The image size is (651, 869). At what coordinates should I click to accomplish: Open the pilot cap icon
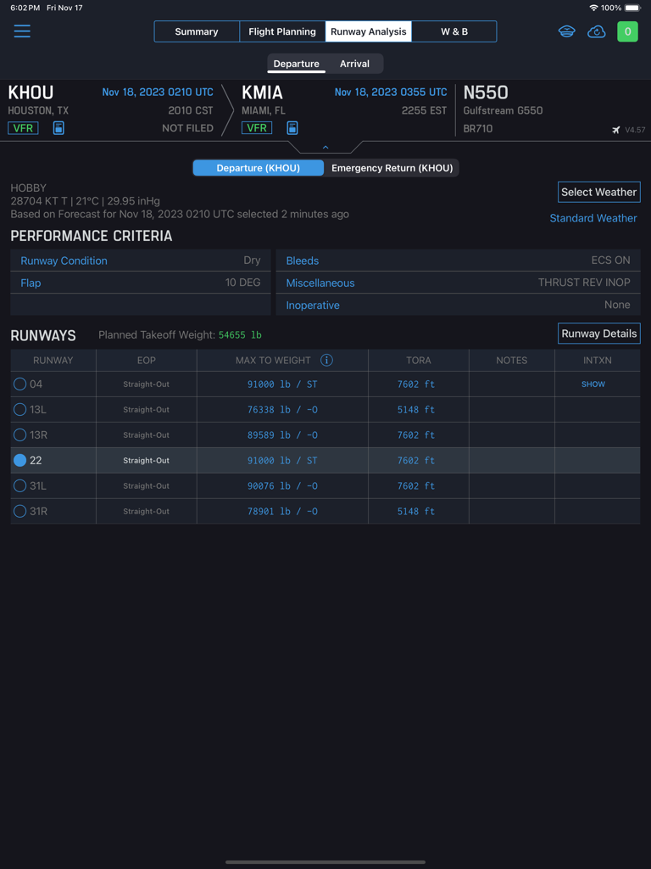[x=566, y=31]
